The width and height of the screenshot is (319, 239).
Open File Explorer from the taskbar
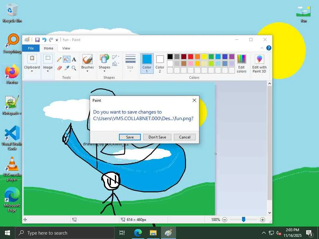coord(153,233)
